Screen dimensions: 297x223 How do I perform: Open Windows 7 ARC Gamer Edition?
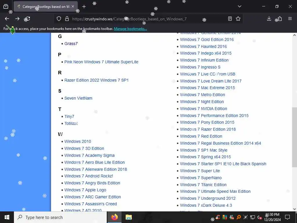coord(93,197)
